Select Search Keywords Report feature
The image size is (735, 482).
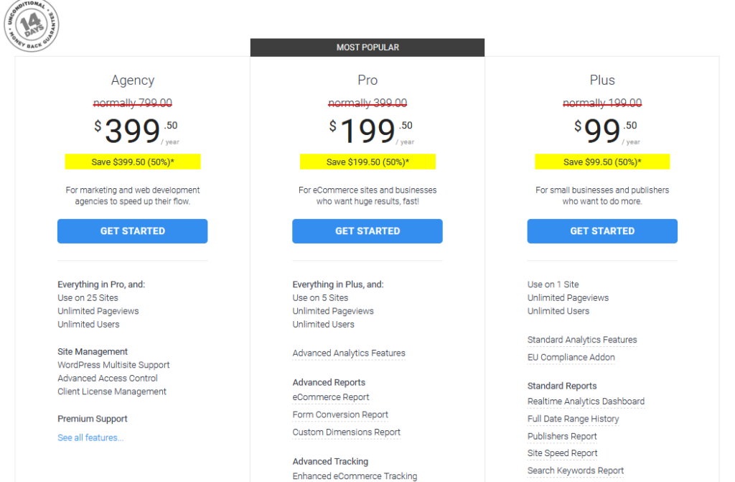576,471
